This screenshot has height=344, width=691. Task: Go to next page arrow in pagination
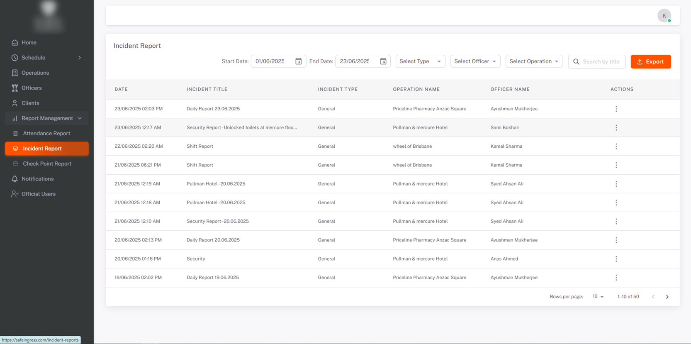pyautogui.click(x=667, y=297)
